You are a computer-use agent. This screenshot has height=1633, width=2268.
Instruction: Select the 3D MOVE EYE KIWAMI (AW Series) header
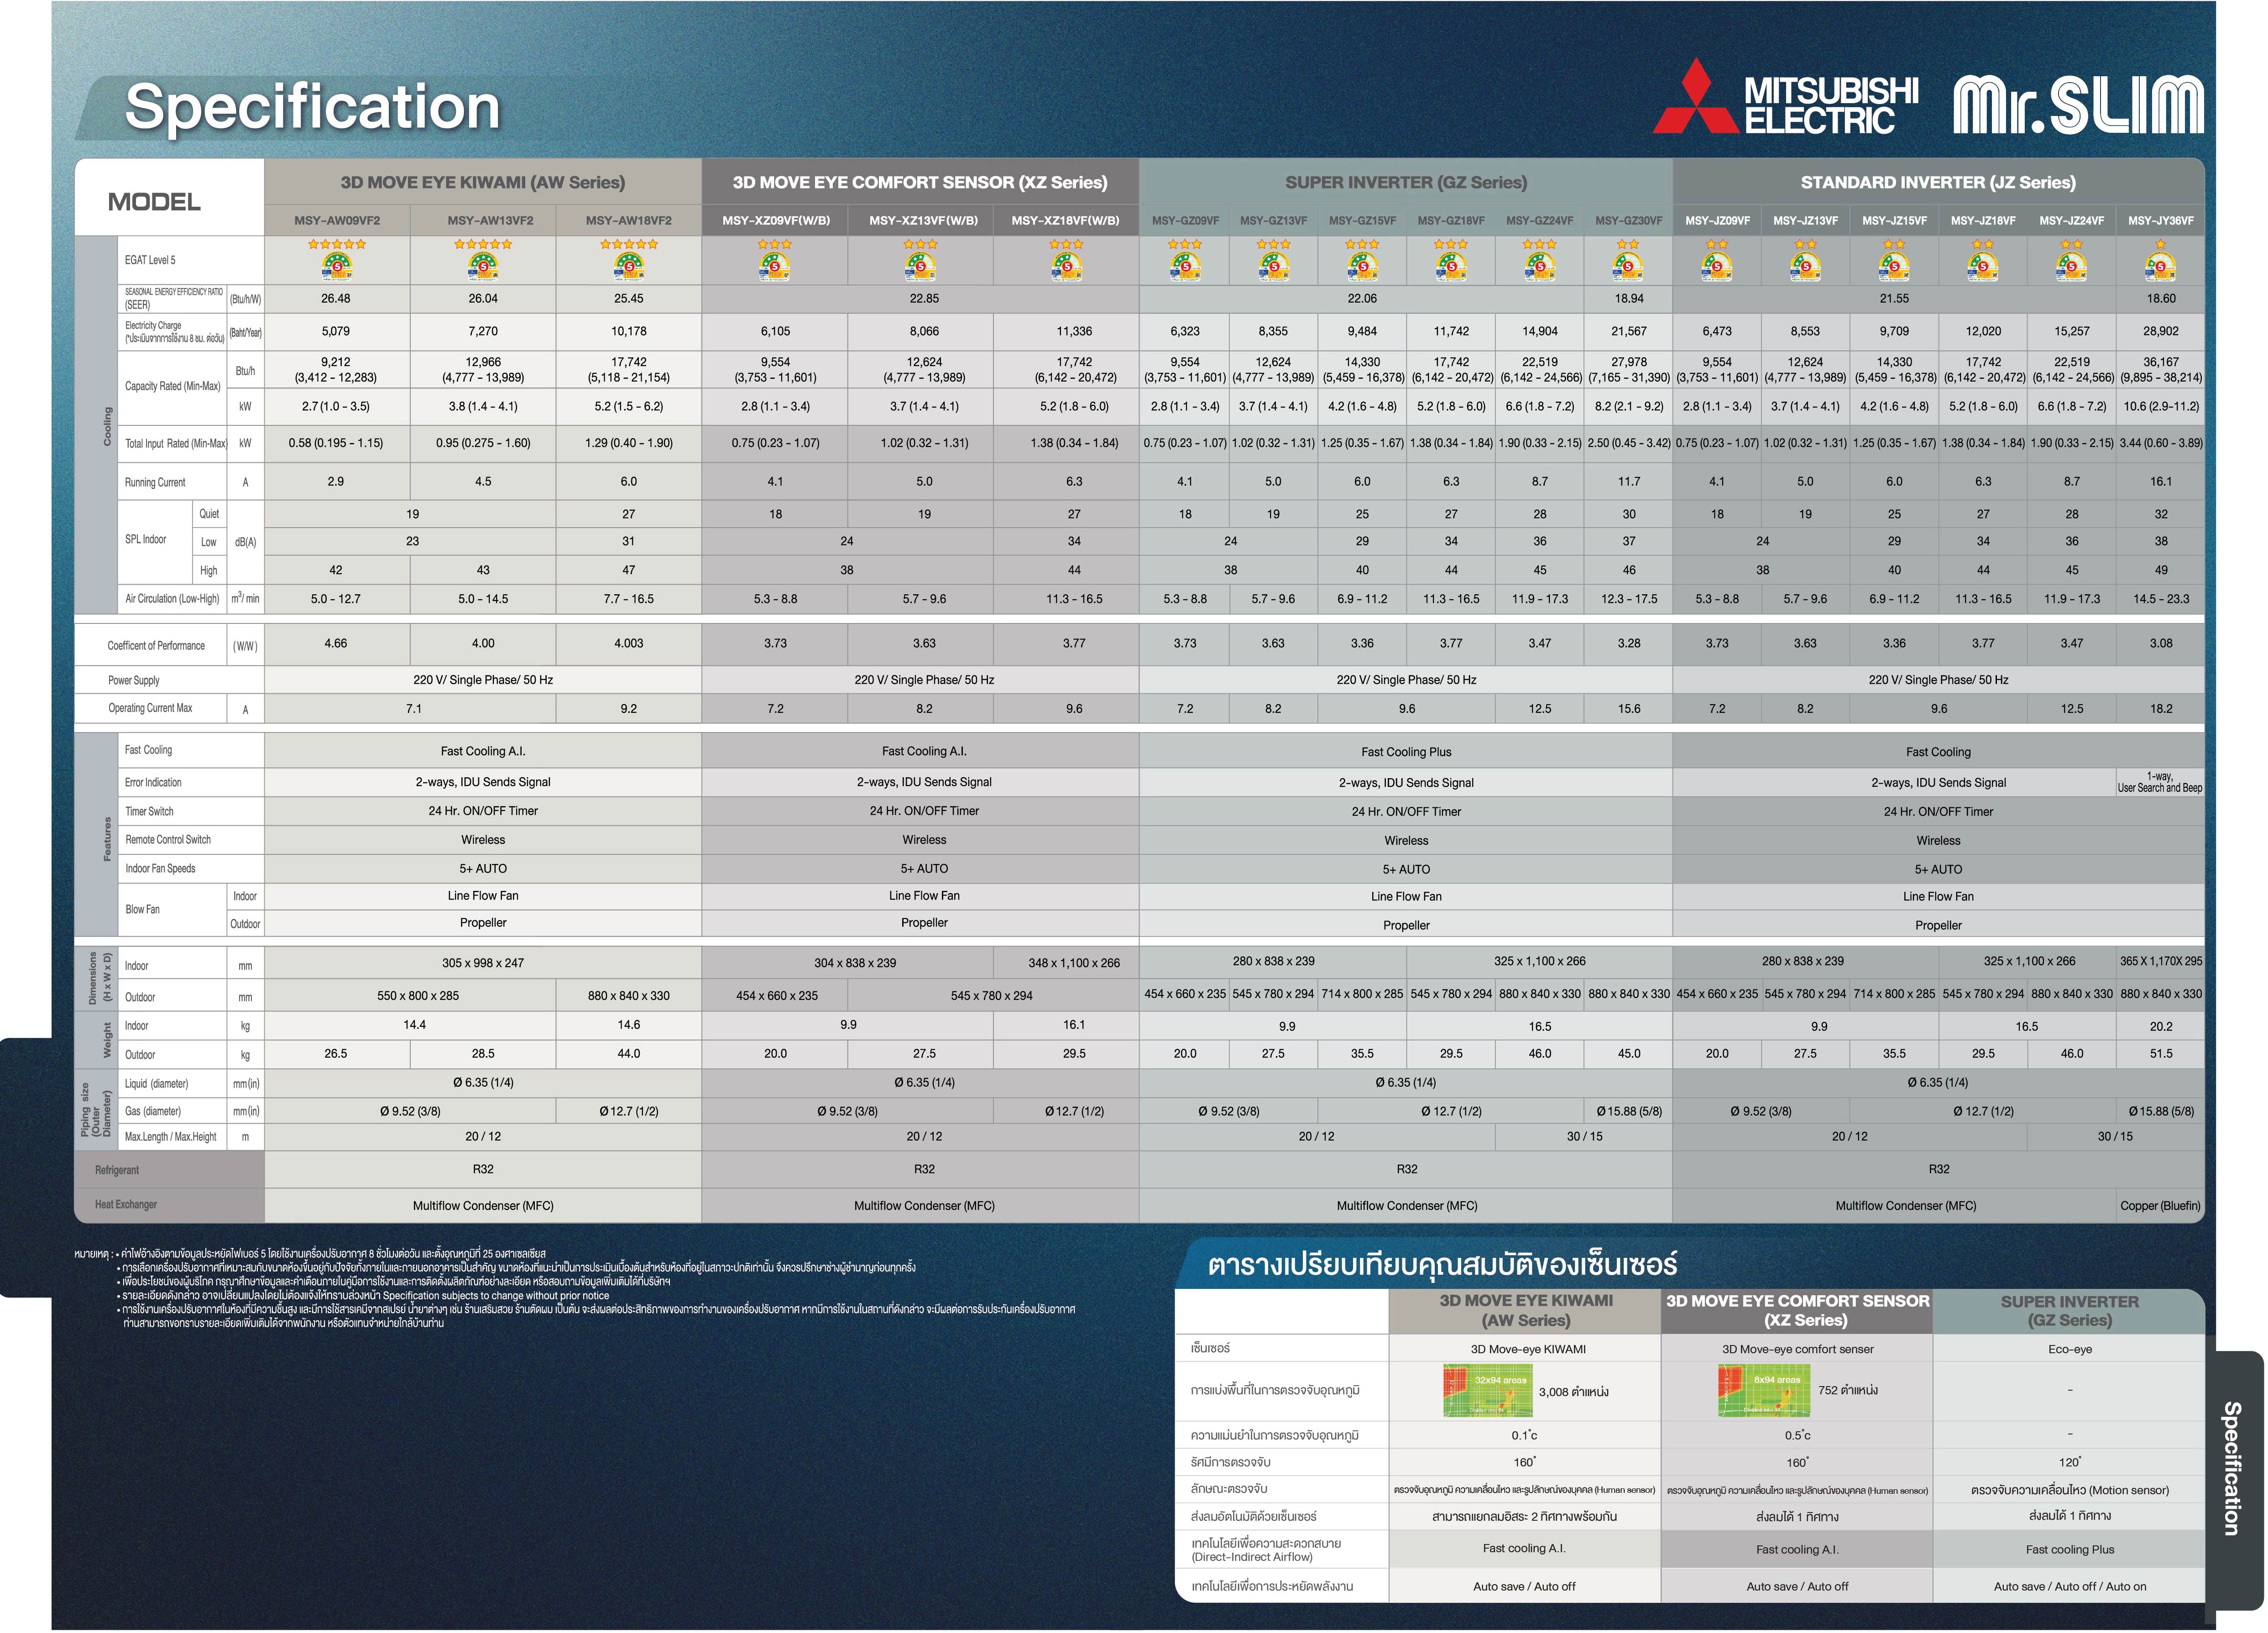(x=482, y=182)
